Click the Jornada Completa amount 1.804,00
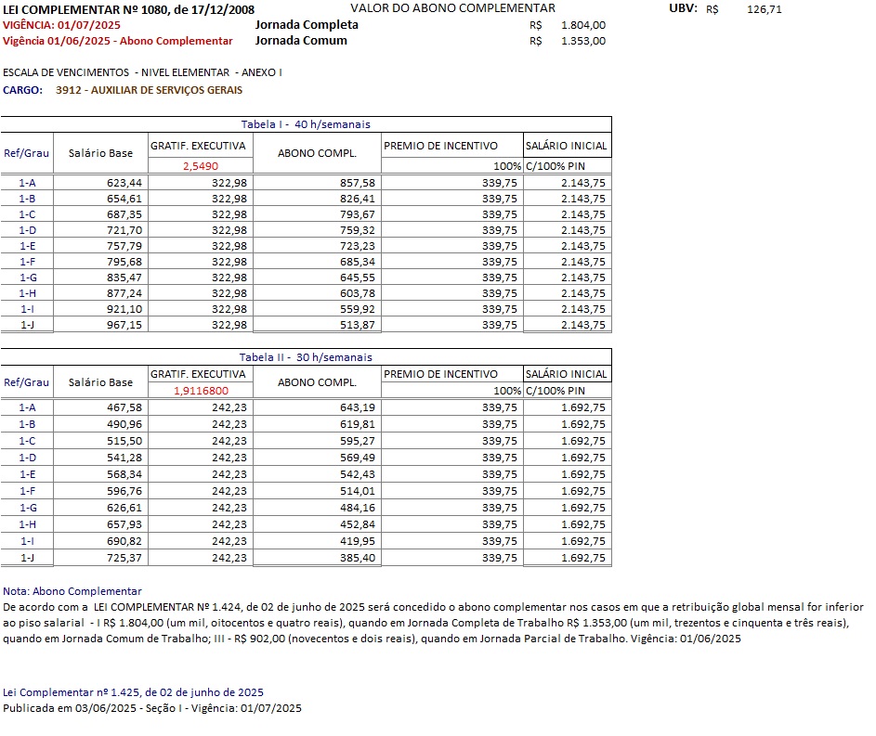The width and height of the screenshot is (876, 736). point(582,25)
